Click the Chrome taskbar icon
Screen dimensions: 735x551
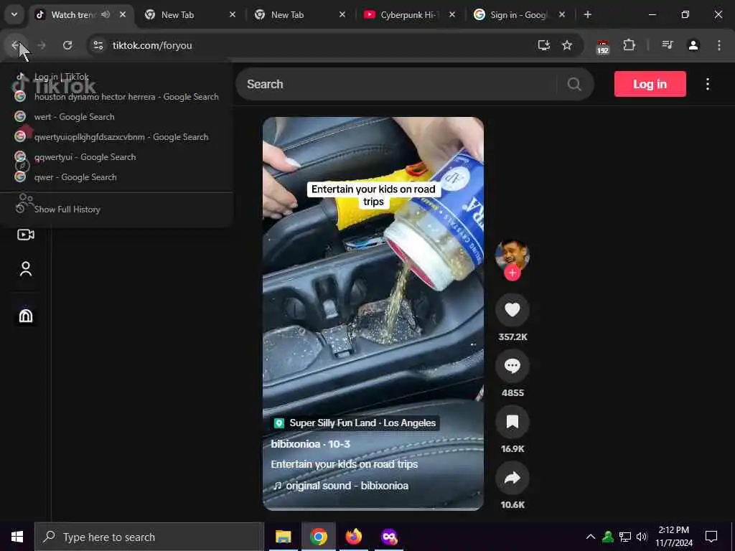pos(318,537)
